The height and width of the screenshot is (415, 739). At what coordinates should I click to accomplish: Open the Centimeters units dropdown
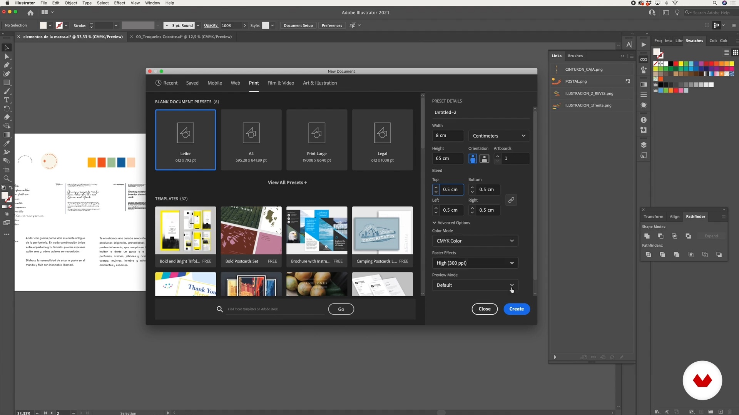coord(499,136)
